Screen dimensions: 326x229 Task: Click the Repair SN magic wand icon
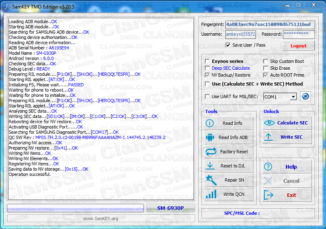tap(211, 180)
